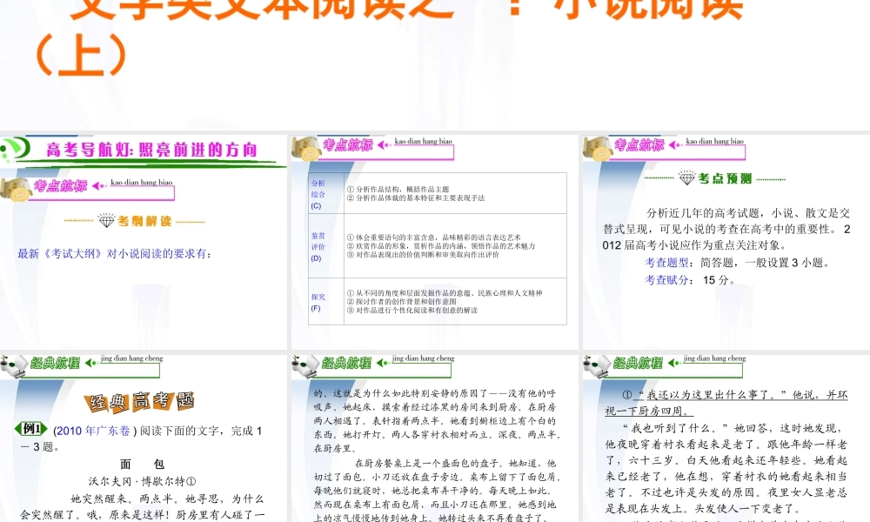Click the blue 考查题型 label
The width and height of the screenshot is (870, 522).
coord(666,263)
